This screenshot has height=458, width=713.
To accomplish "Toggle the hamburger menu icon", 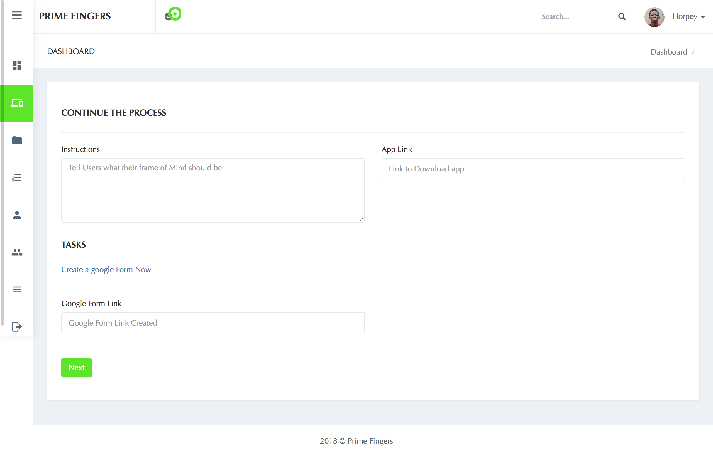I will (17, 15).
